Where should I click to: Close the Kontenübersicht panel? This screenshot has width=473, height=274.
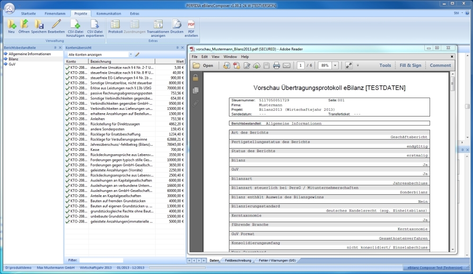182,48
